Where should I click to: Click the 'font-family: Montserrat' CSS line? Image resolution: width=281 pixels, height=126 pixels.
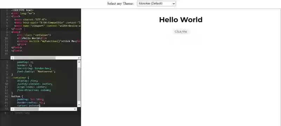(36, 71)
